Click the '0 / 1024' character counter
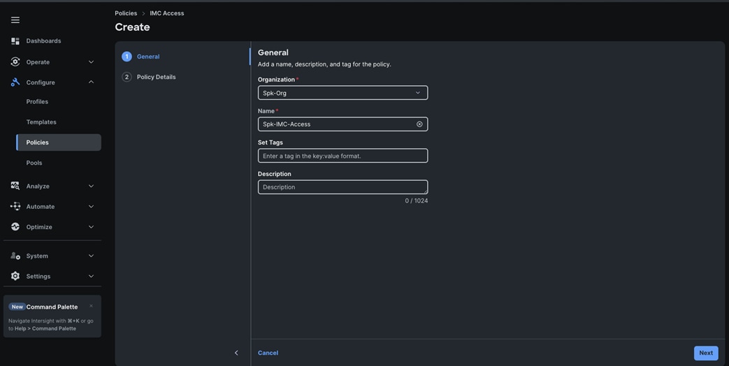Screen dimensions: 729x366 click(x=416, y=200)
